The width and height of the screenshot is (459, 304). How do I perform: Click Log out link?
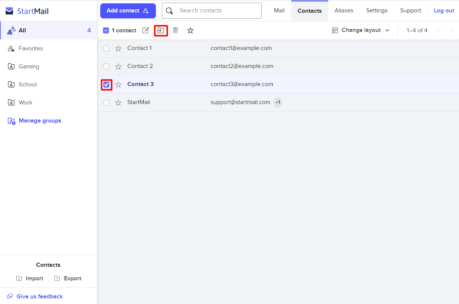[x=444, y=11]
